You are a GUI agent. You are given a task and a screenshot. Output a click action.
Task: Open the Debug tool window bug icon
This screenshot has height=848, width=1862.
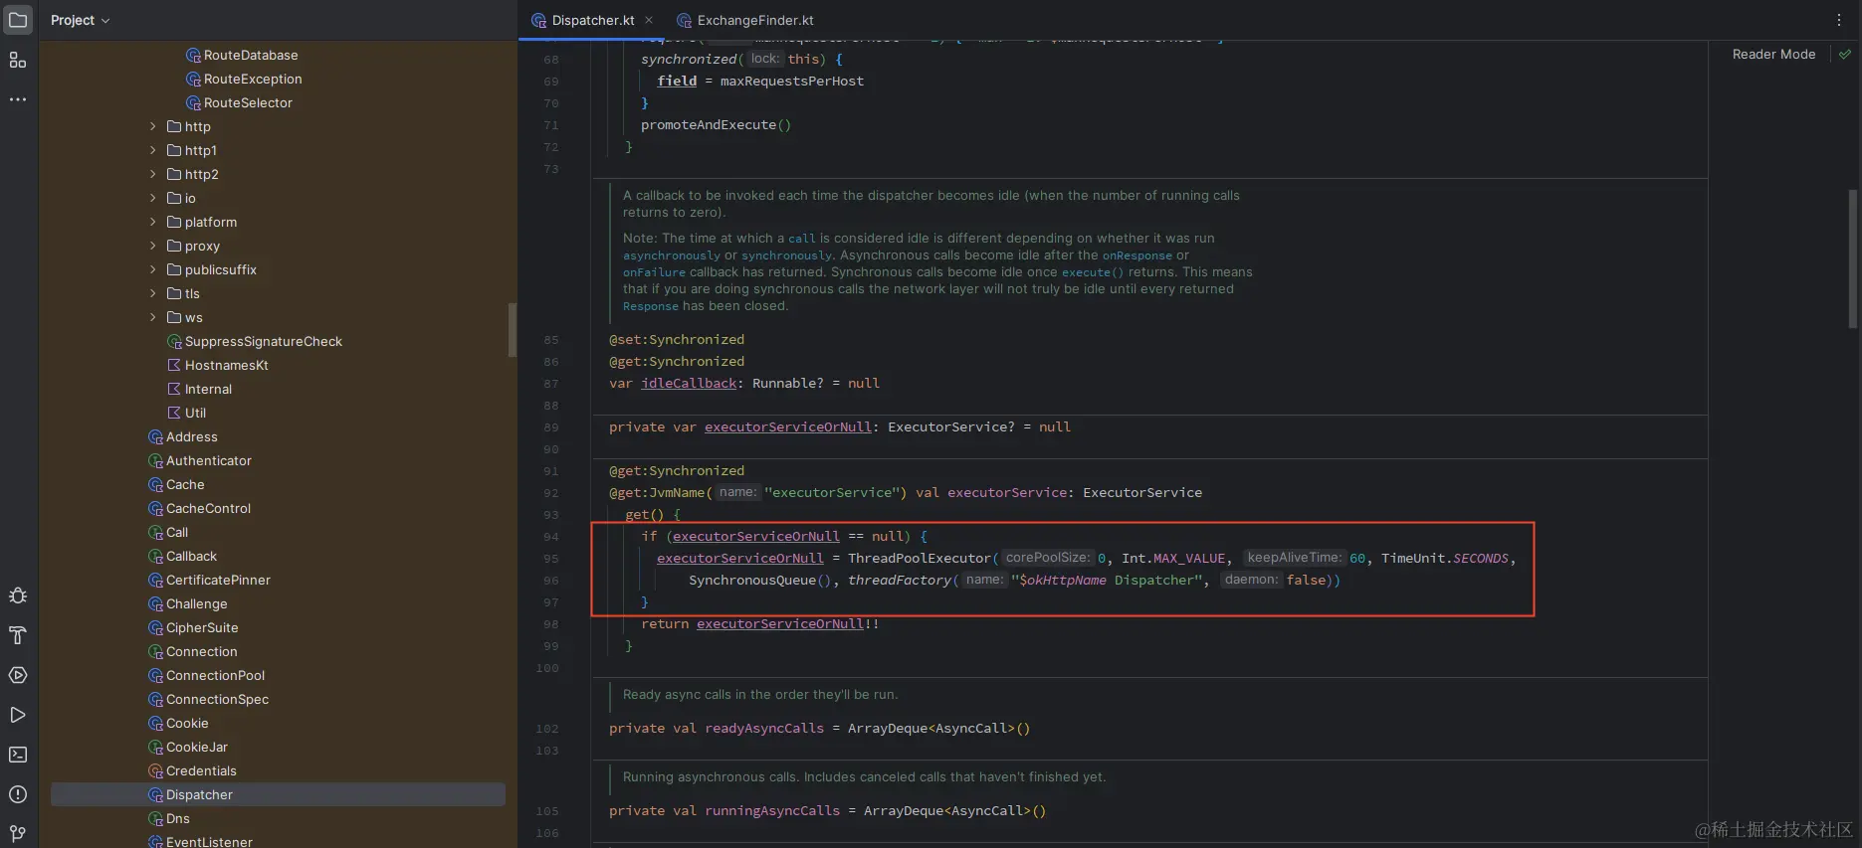coord(18,595)
